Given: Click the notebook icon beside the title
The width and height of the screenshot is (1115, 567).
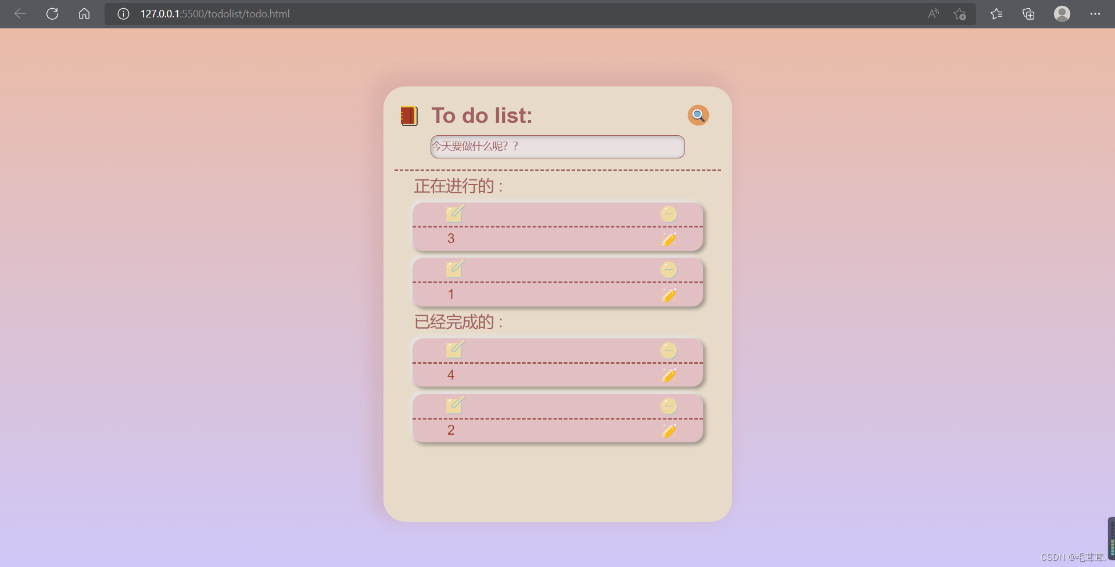Looking at the screenshot, I should click(408, 115).
